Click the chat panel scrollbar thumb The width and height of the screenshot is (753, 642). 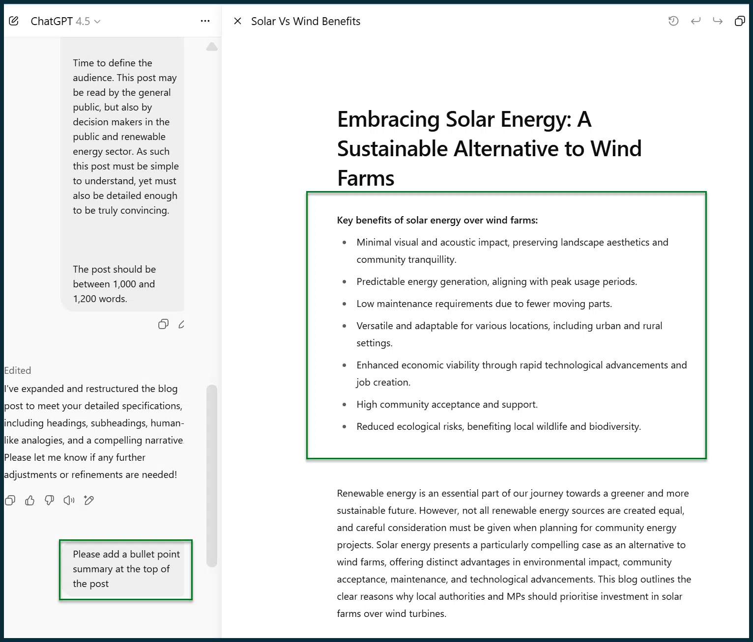click(212, 475)
